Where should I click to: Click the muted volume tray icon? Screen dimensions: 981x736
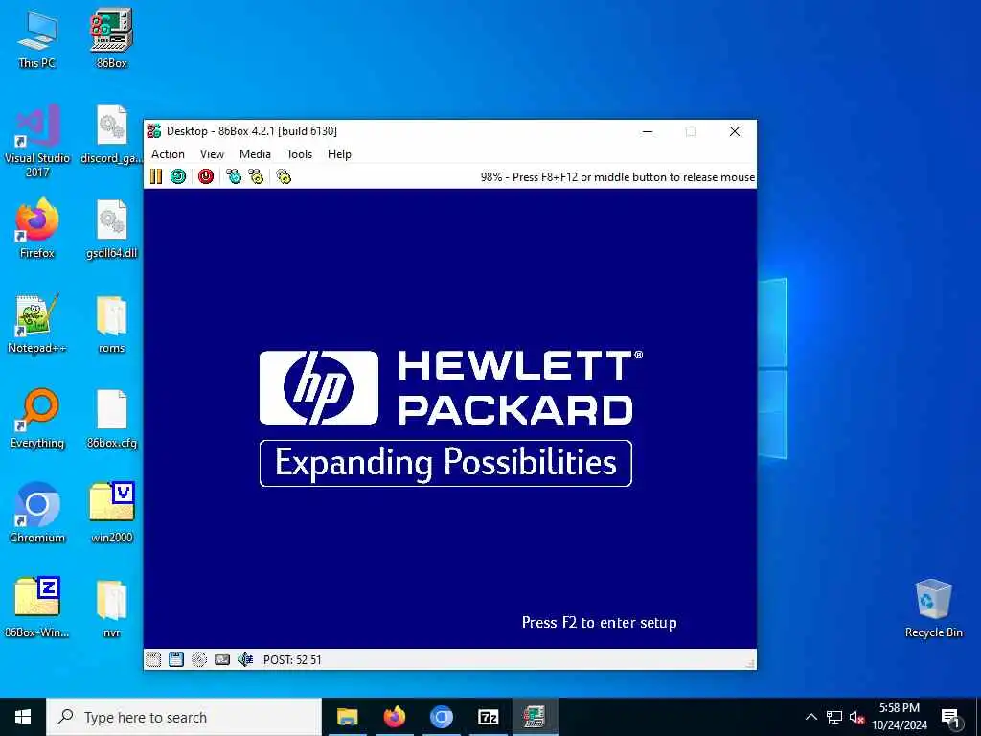(x=856, y=718)
